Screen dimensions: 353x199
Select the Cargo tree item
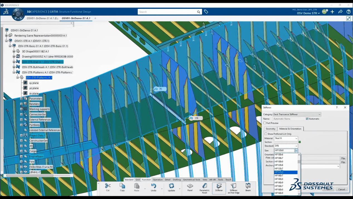(33, 151)
